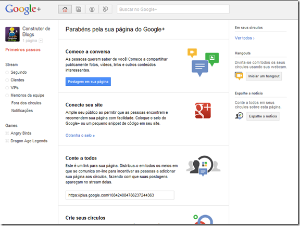Screen dimensions: 300x226
Task: Open the Photos toolbar icon
Action: pyautogui.click(x=79, y=9)
